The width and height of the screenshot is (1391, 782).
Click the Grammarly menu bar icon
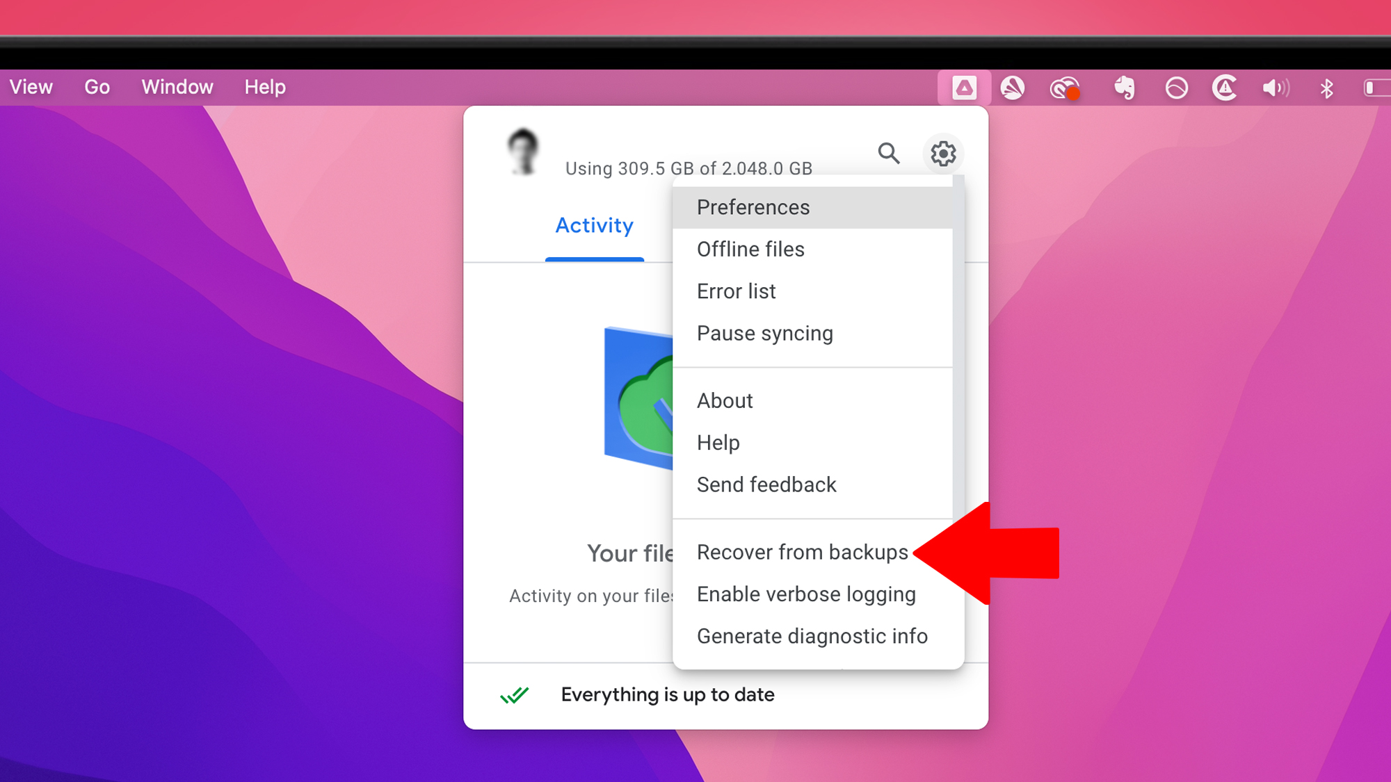point(1012,86)
